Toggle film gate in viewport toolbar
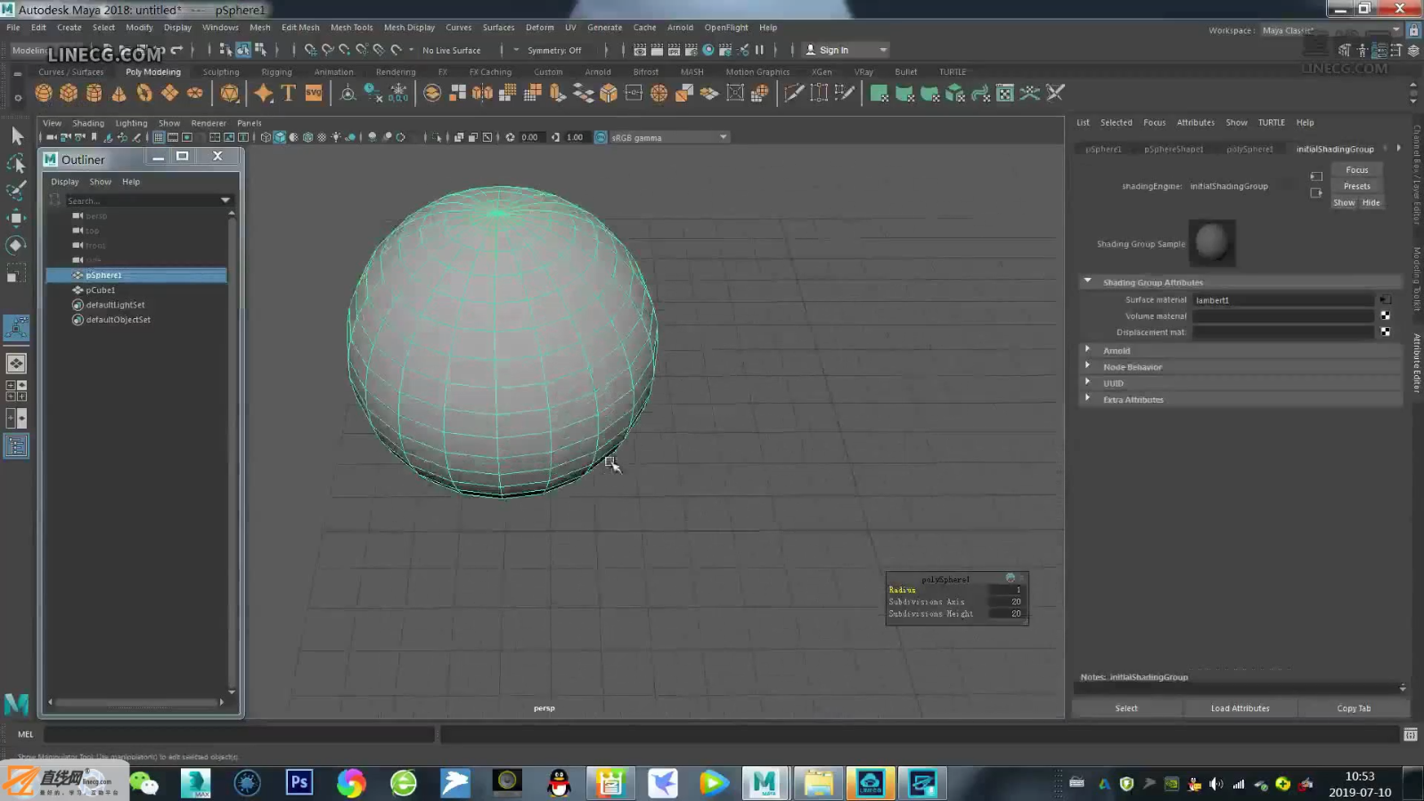The width and height of the screenshot is (1424, 801). [173, 137]
